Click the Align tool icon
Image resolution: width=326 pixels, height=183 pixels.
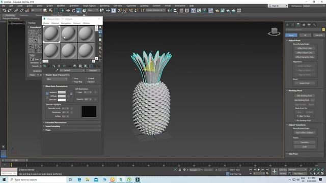175,10
